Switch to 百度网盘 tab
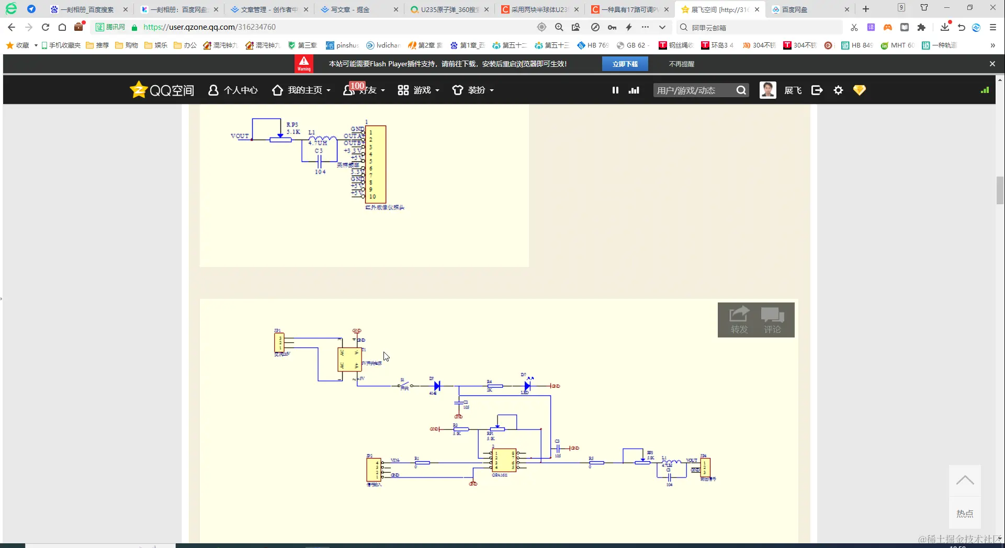The width and height of the screenshot is (1005, 548). tap(810, 9)
